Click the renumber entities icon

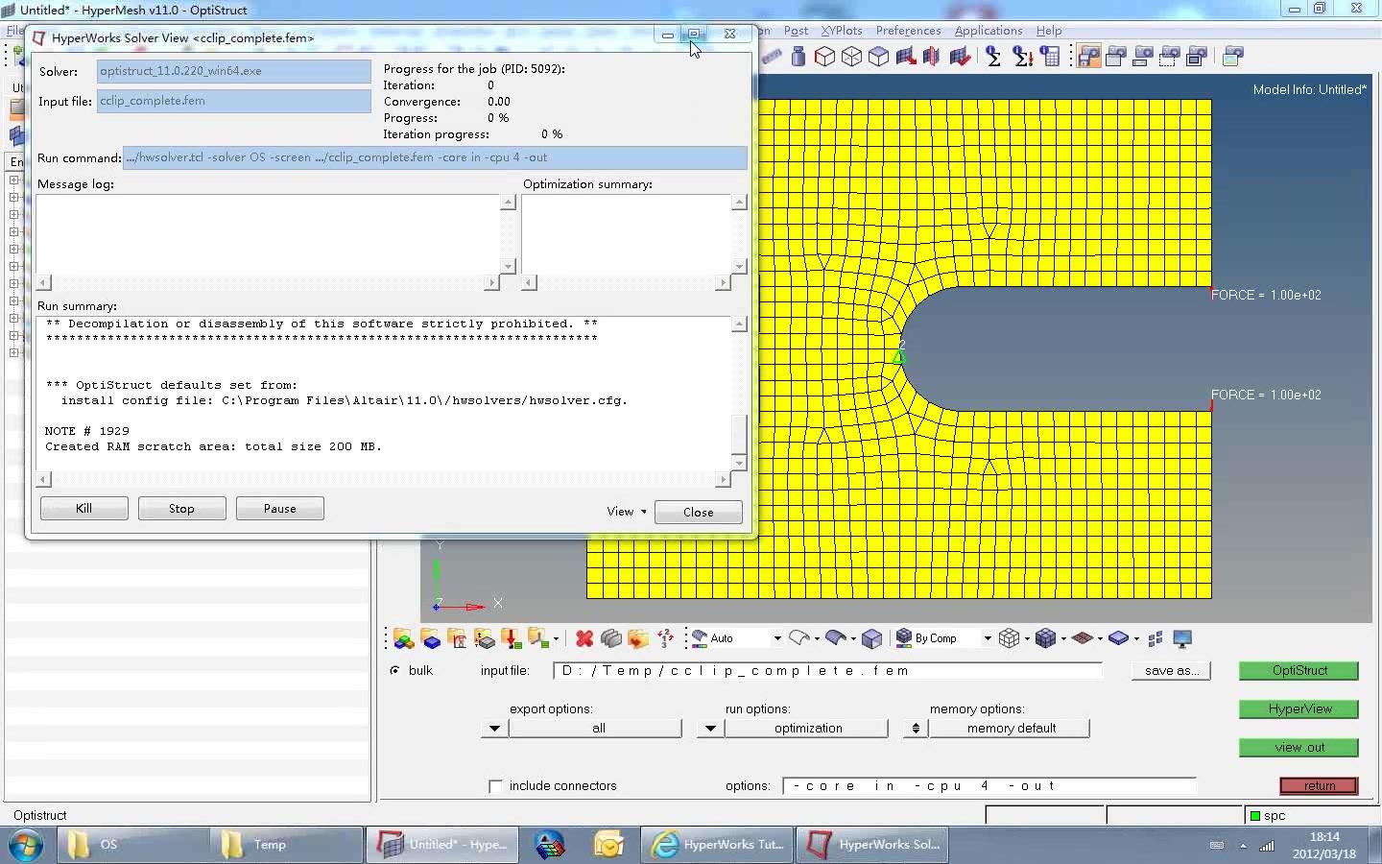click(x=664, y=638)
